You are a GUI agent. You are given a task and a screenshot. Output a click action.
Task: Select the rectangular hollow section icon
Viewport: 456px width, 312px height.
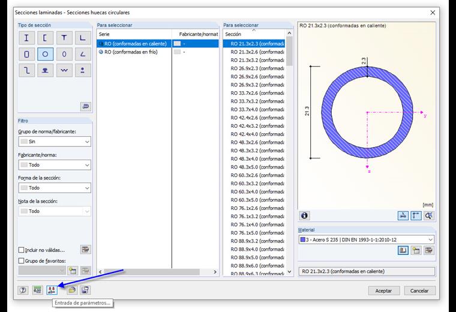26,54
